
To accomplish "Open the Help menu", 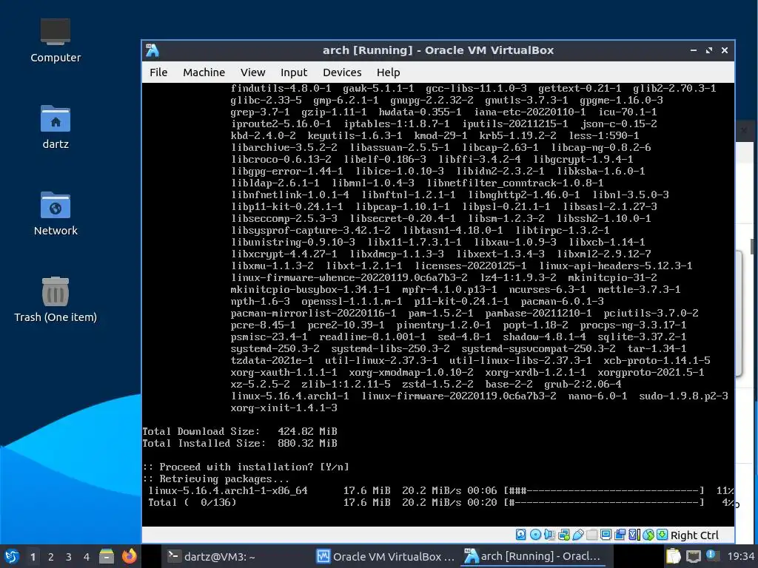I will tap(388, 72).
